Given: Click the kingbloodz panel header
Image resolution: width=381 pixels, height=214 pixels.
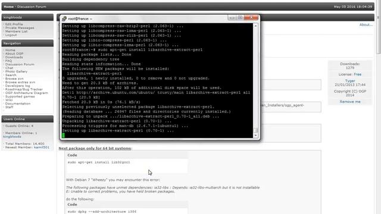Looking at the screenshot, I should coord(27,17).
